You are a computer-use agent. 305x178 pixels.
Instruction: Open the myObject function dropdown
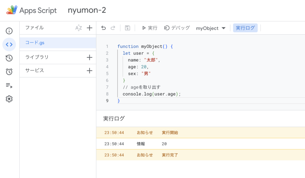point(211,28)
